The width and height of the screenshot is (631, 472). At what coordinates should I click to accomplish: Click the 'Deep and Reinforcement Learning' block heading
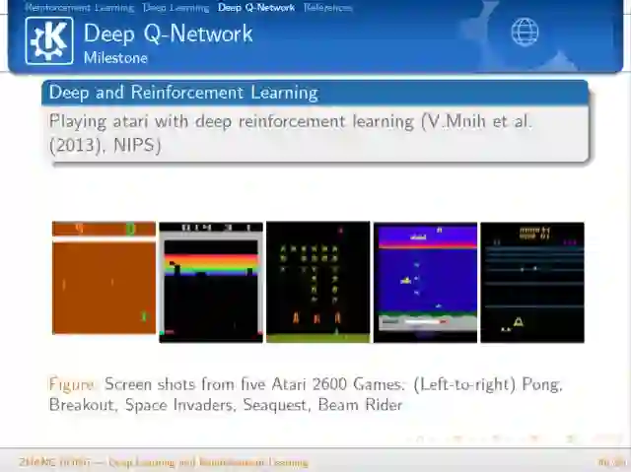coord(183,93)
